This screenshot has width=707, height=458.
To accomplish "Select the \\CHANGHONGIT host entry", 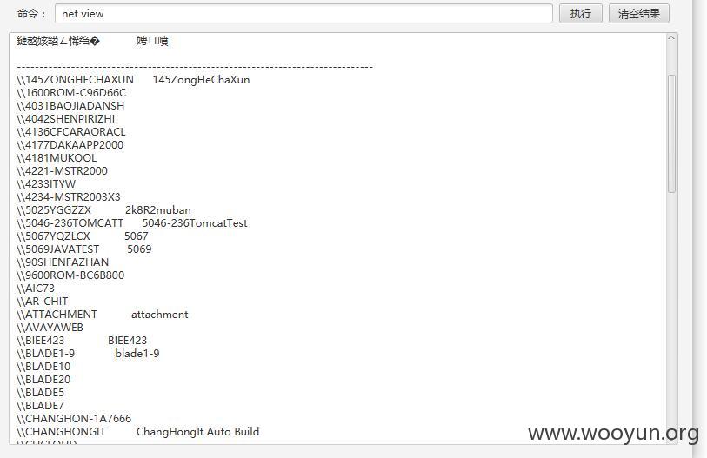I will tap(62, 433).
